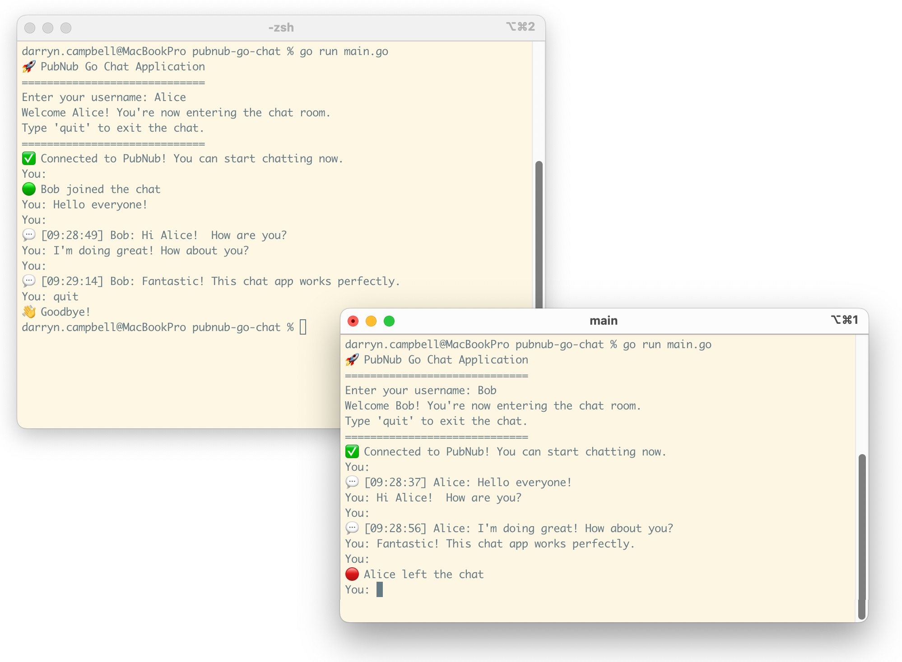The height and width of the screenshot is (662, 902).
Task: Click 'Type 'quit' to exit the chat.' in main window
Action: pos(436,421)
